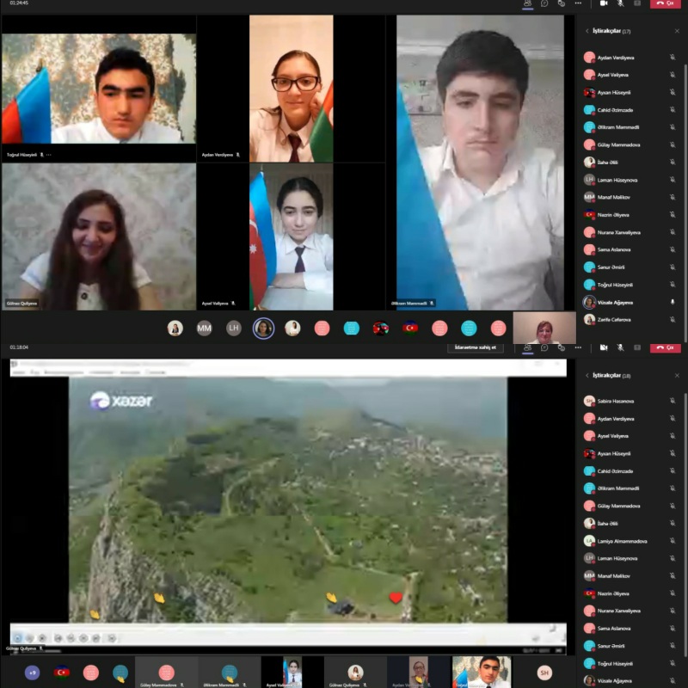Close lower İştirakçılar panel

tap(677, 375)
